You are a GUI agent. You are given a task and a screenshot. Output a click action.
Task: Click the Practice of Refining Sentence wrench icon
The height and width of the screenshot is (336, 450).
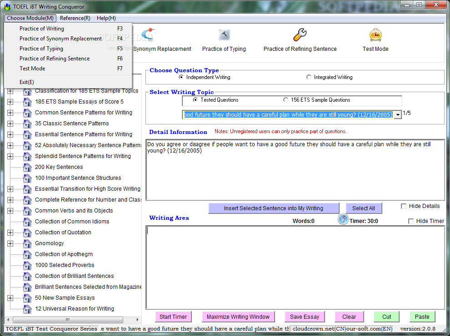click(x=300, y=35)
